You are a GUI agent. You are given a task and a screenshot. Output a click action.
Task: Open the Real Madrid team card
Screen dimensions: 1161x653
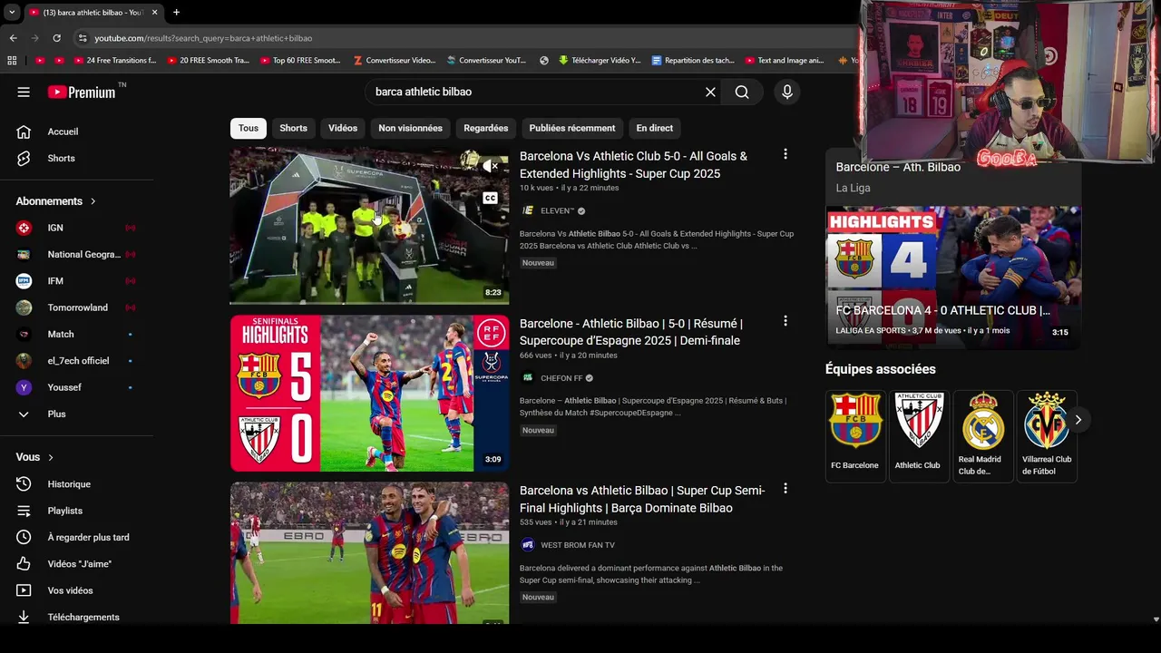981,435
